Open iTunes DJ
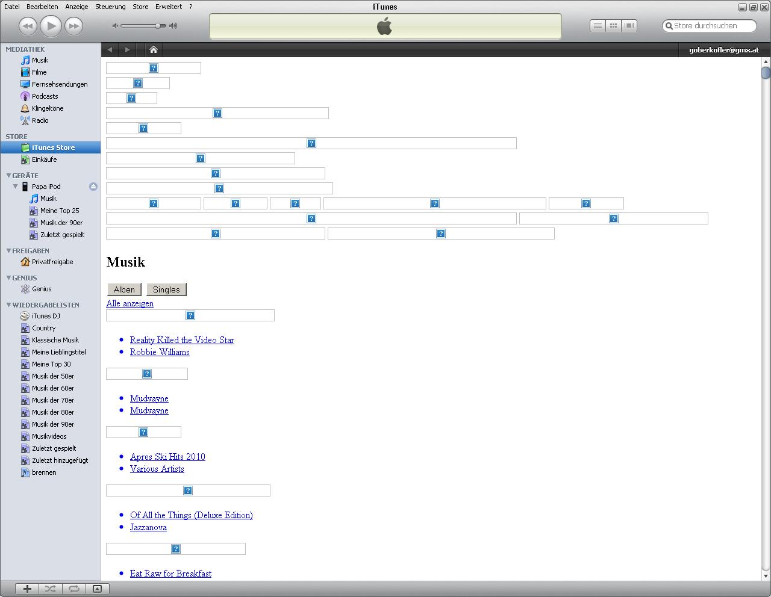Screen dimensions: 771x597 pos(46,316)
